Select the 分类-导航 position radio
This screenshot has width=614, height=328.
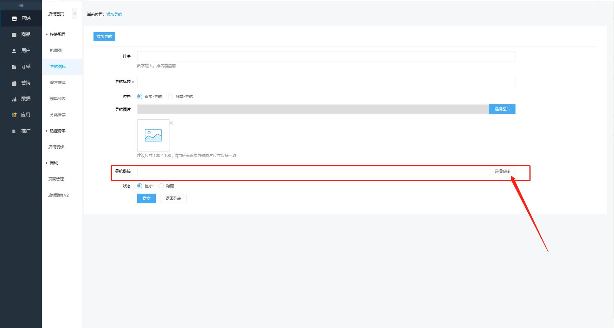tap(171, 96)
